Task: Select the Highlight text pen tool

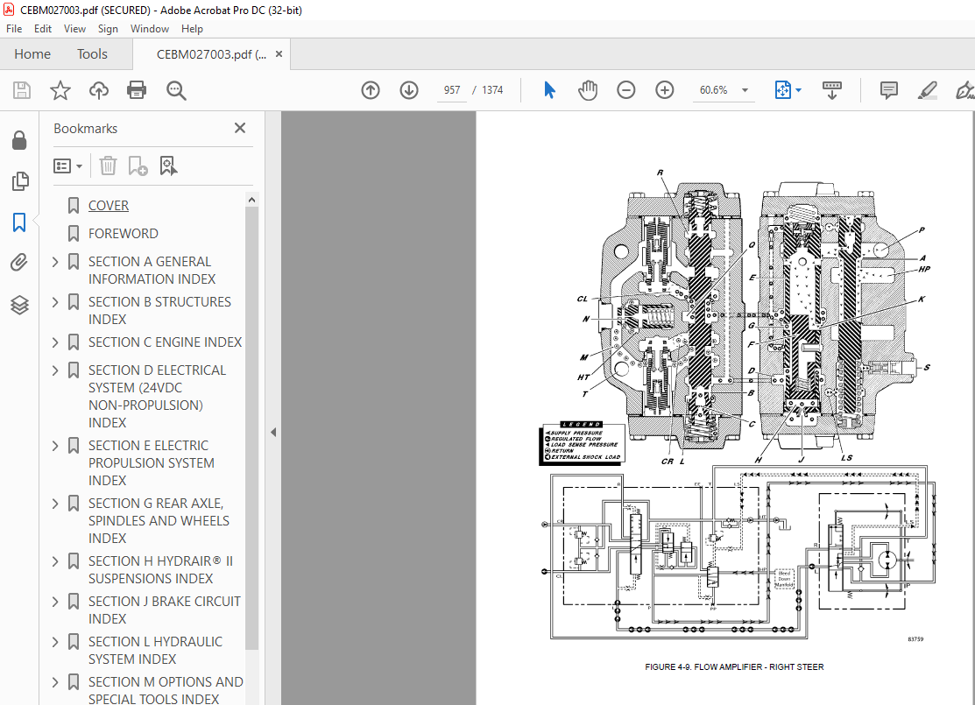Action: point(927,90)
